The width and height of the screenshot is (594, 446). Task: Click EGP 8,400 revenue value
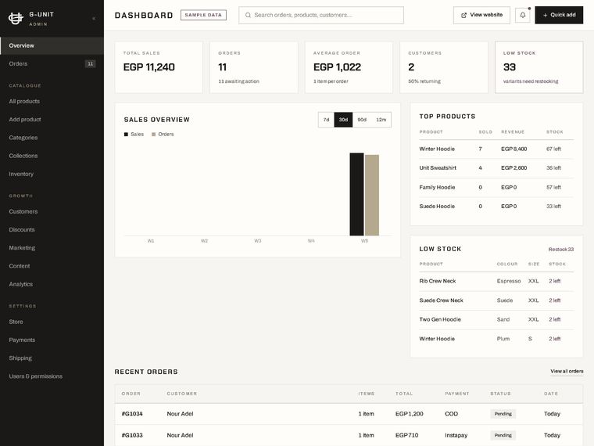pyautogui.click(x=513, y=149)
